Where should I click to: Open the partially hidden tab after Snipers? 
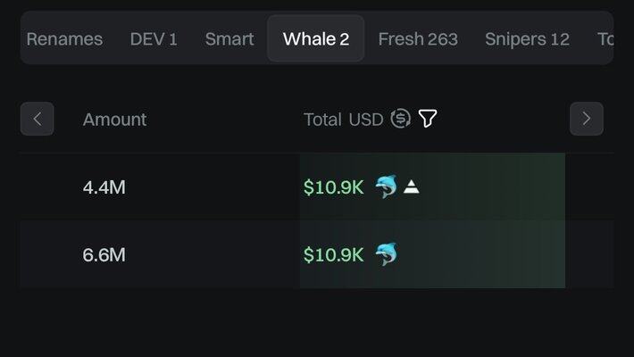pos(605,39)
